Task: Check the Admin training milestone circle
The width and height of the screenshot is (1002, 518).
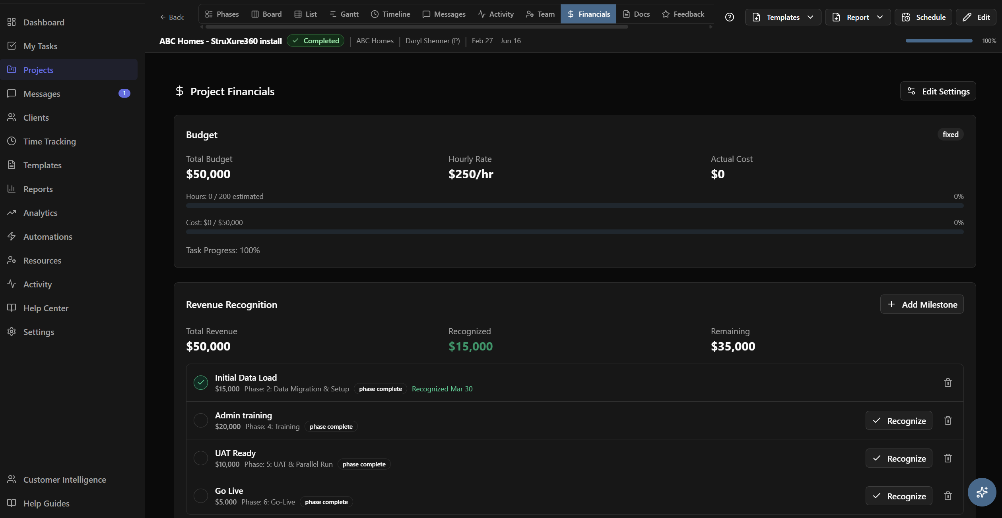Action: pos(201,420)
